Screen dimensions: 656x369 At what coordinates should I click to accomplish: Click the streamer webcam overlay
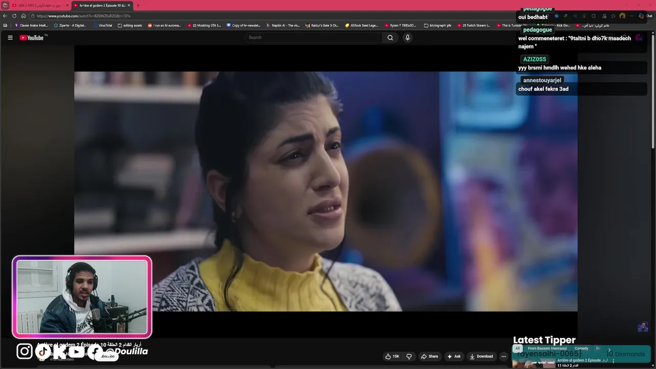pyautogui.click(x=82, y=297)
